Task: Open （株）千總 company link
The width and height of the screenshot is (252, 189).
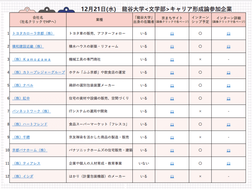Action: tap(21, 137)
